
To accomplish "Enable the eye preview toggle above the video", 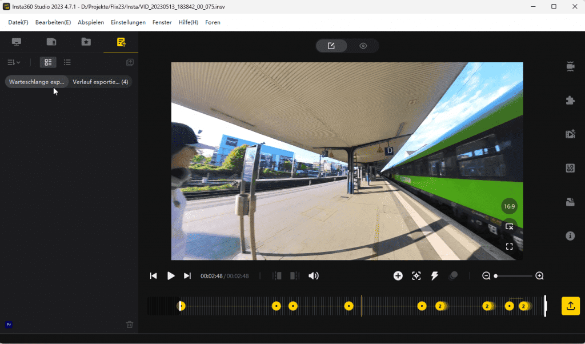I will coord(363,46).
